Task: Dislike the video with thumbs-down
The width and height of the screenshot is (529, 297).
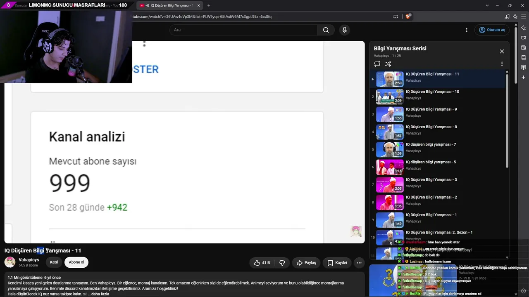Action: coord(282,263)
